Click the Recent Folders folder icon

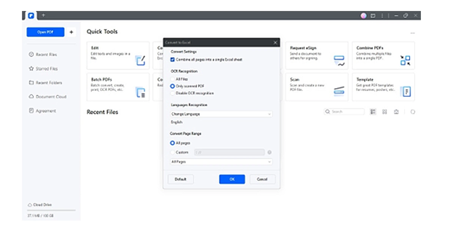[x=31, y=83]
